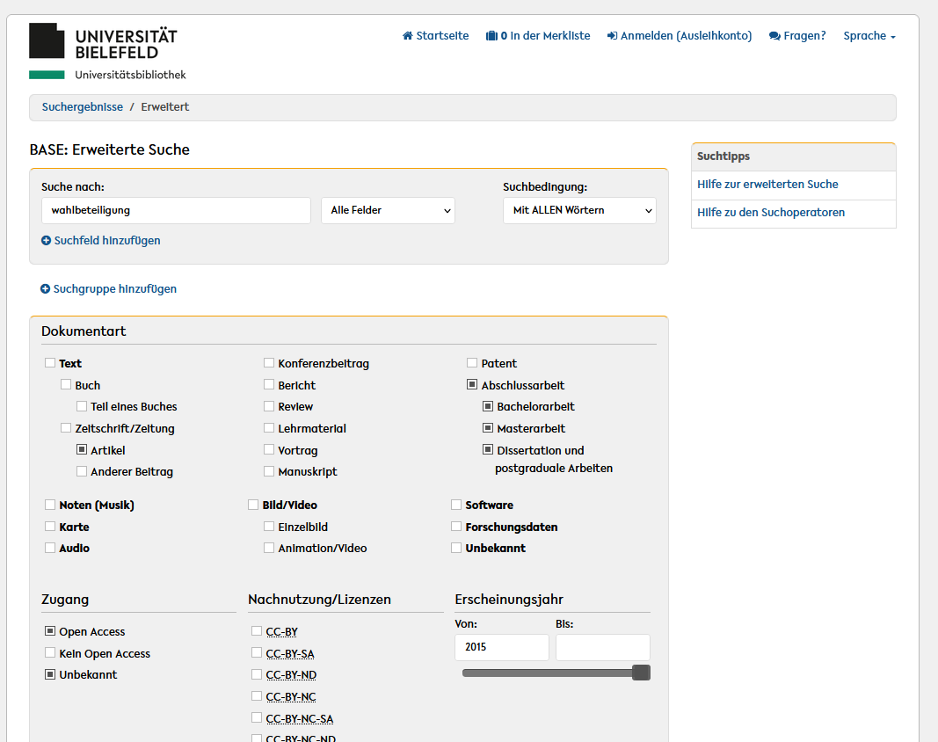Image resolution: width=938 pixels, height=742 pixels.
Task: Open Hilfe zur erweiterten Suche
Action: pos(767,185)
